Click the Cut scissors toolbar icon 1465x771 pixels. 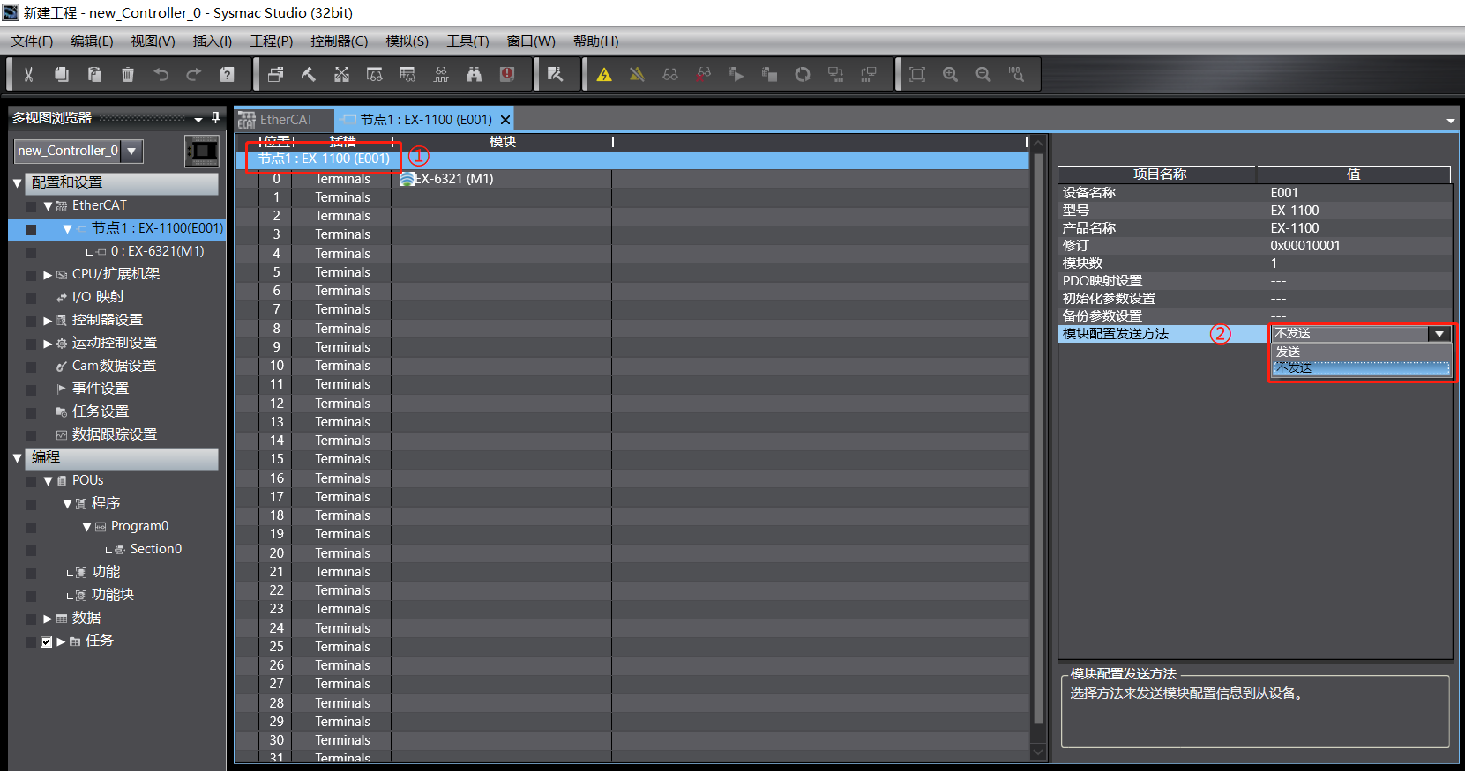tap(28, 75)
